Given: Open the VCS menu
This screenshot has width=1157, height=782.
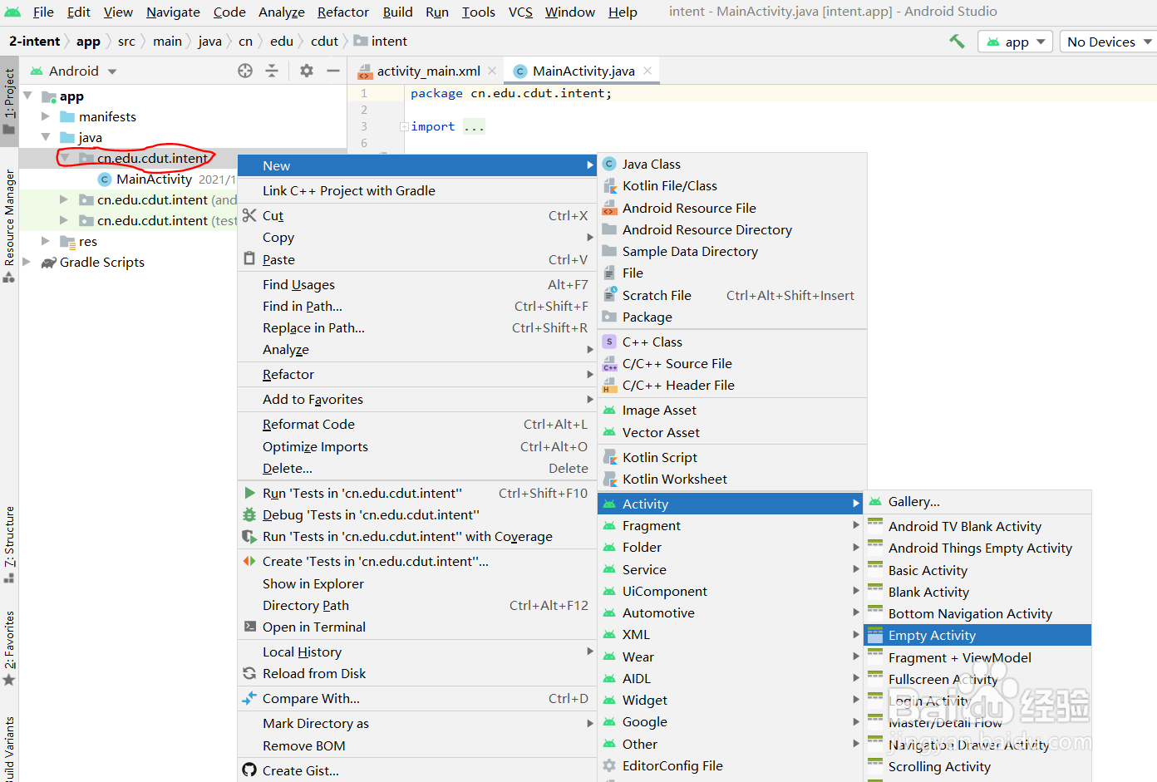Looking at the screenshot, I should [x=520, y=12].
